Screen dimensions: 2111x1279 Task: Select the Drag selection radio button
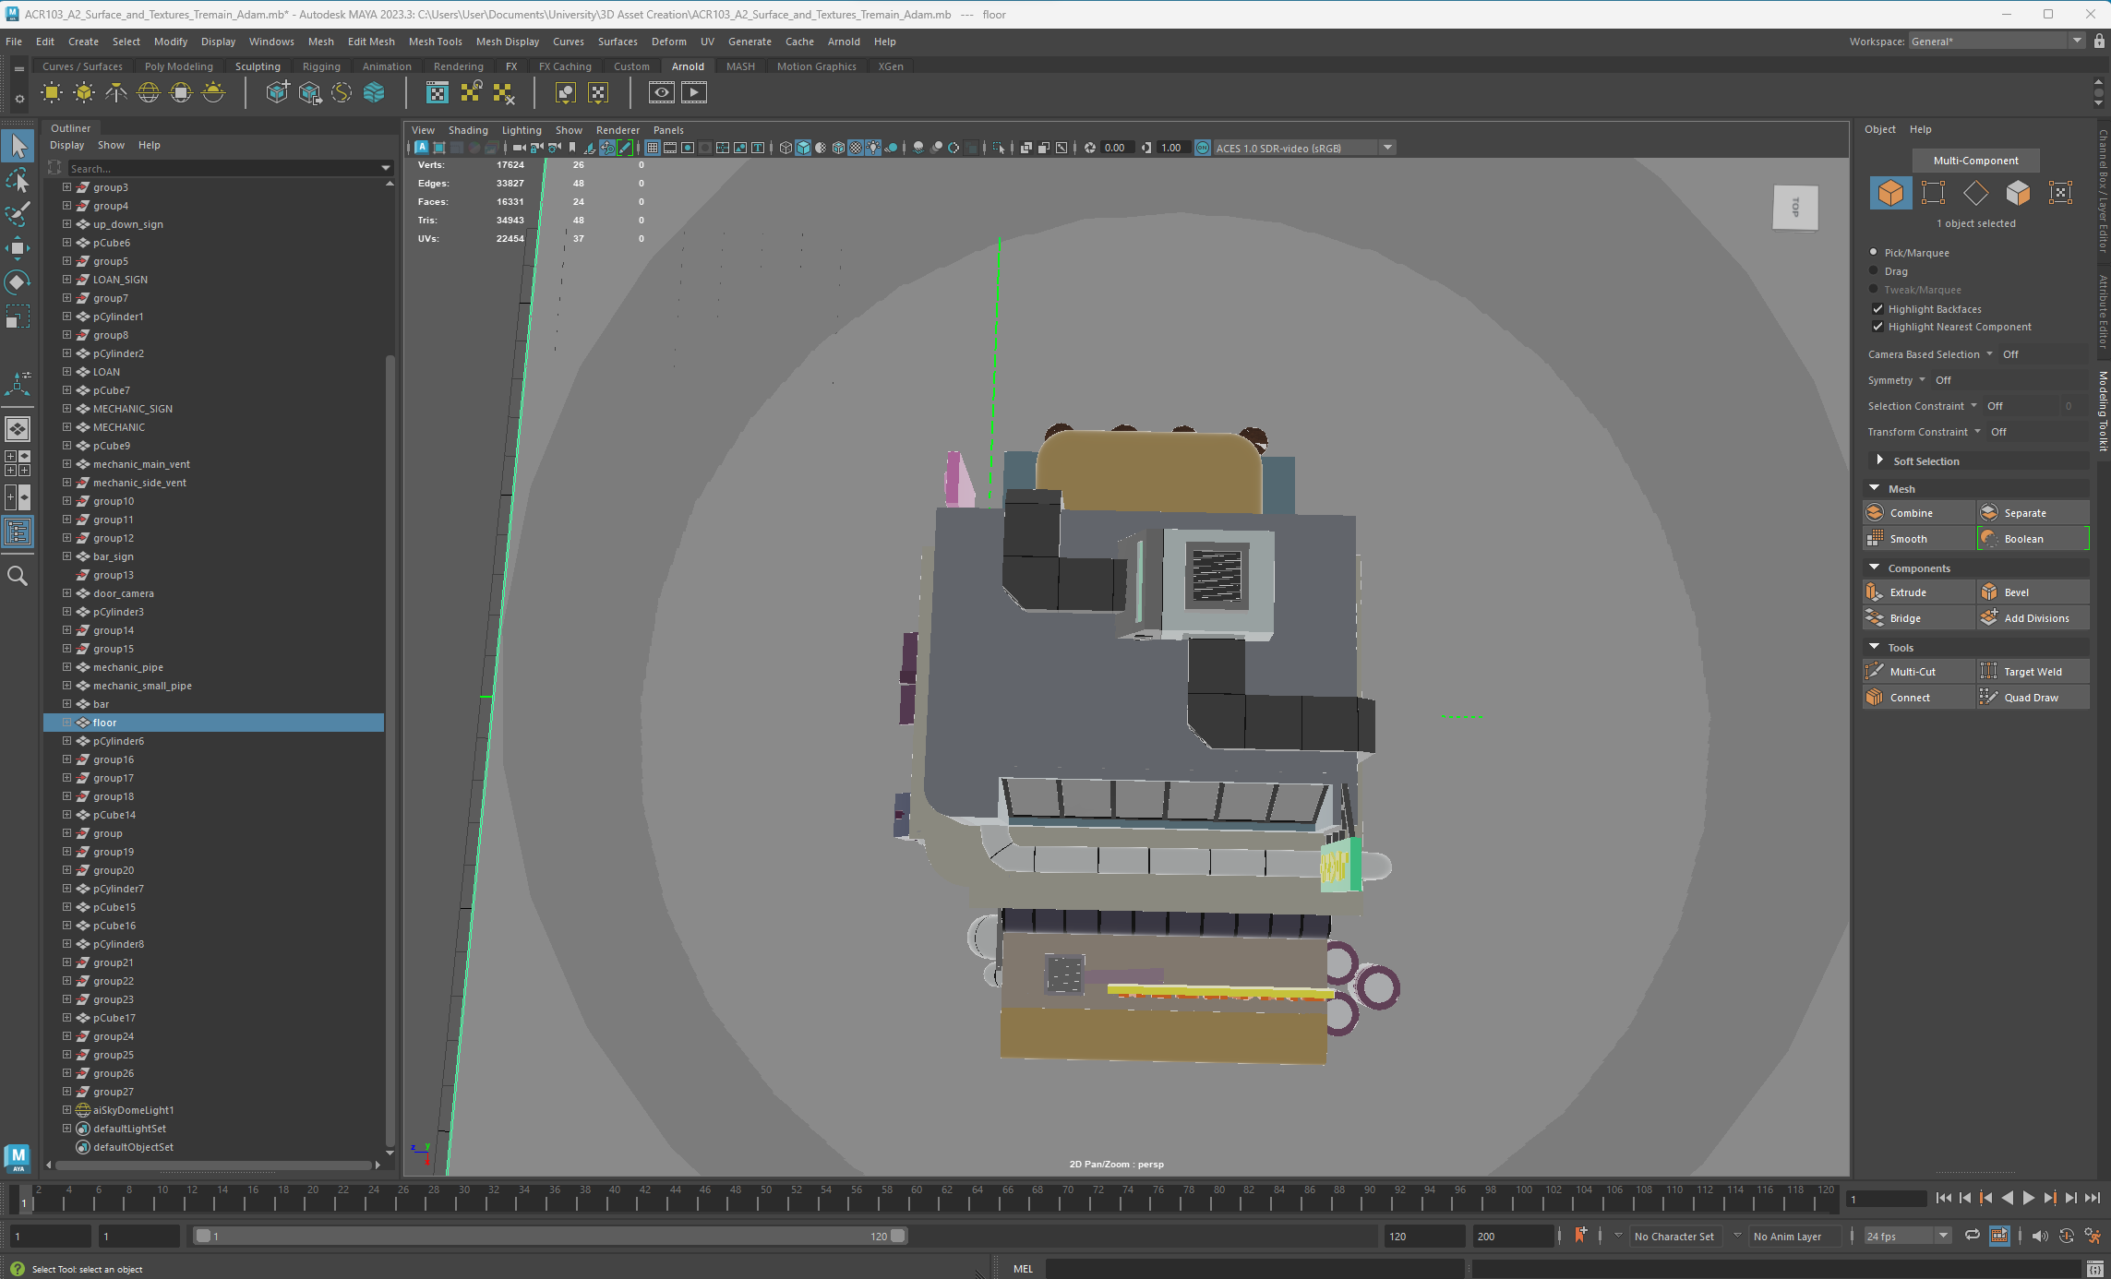click(x=1874, y=270)
